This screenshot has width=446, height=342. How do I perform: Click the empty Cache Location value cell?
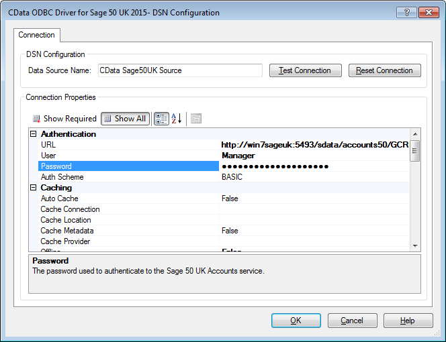coord(314,220)
